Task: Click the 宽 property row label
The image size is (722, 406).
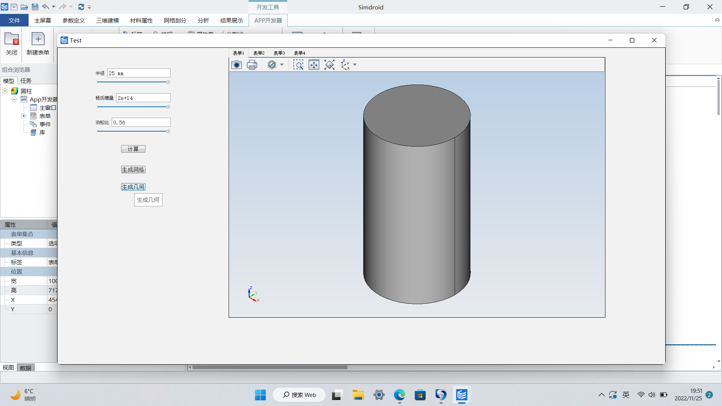Action: (14, 281)
